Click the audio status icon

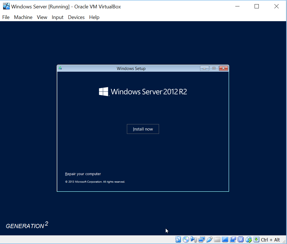pos(194,239)
